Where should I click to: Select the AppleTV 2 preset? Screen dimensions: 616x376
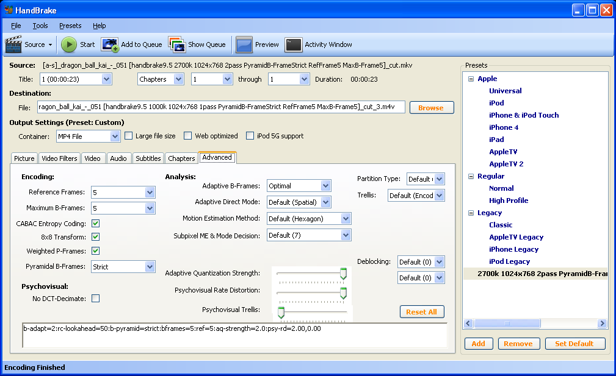[x=506, y=164]
